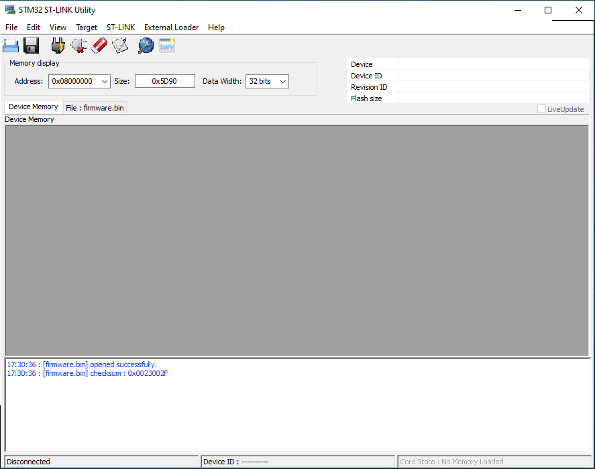Switch to File : firmware.bin tab

[x=95, y=108]
